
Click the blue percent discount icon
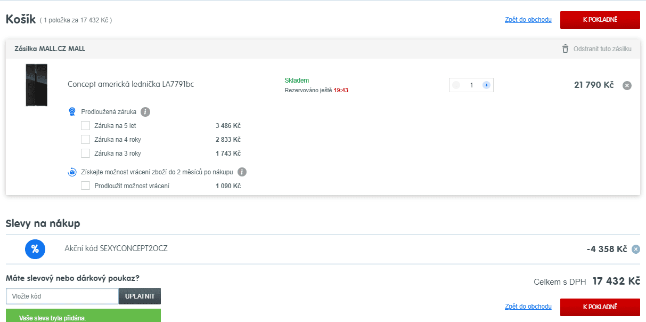coord(35,249)
